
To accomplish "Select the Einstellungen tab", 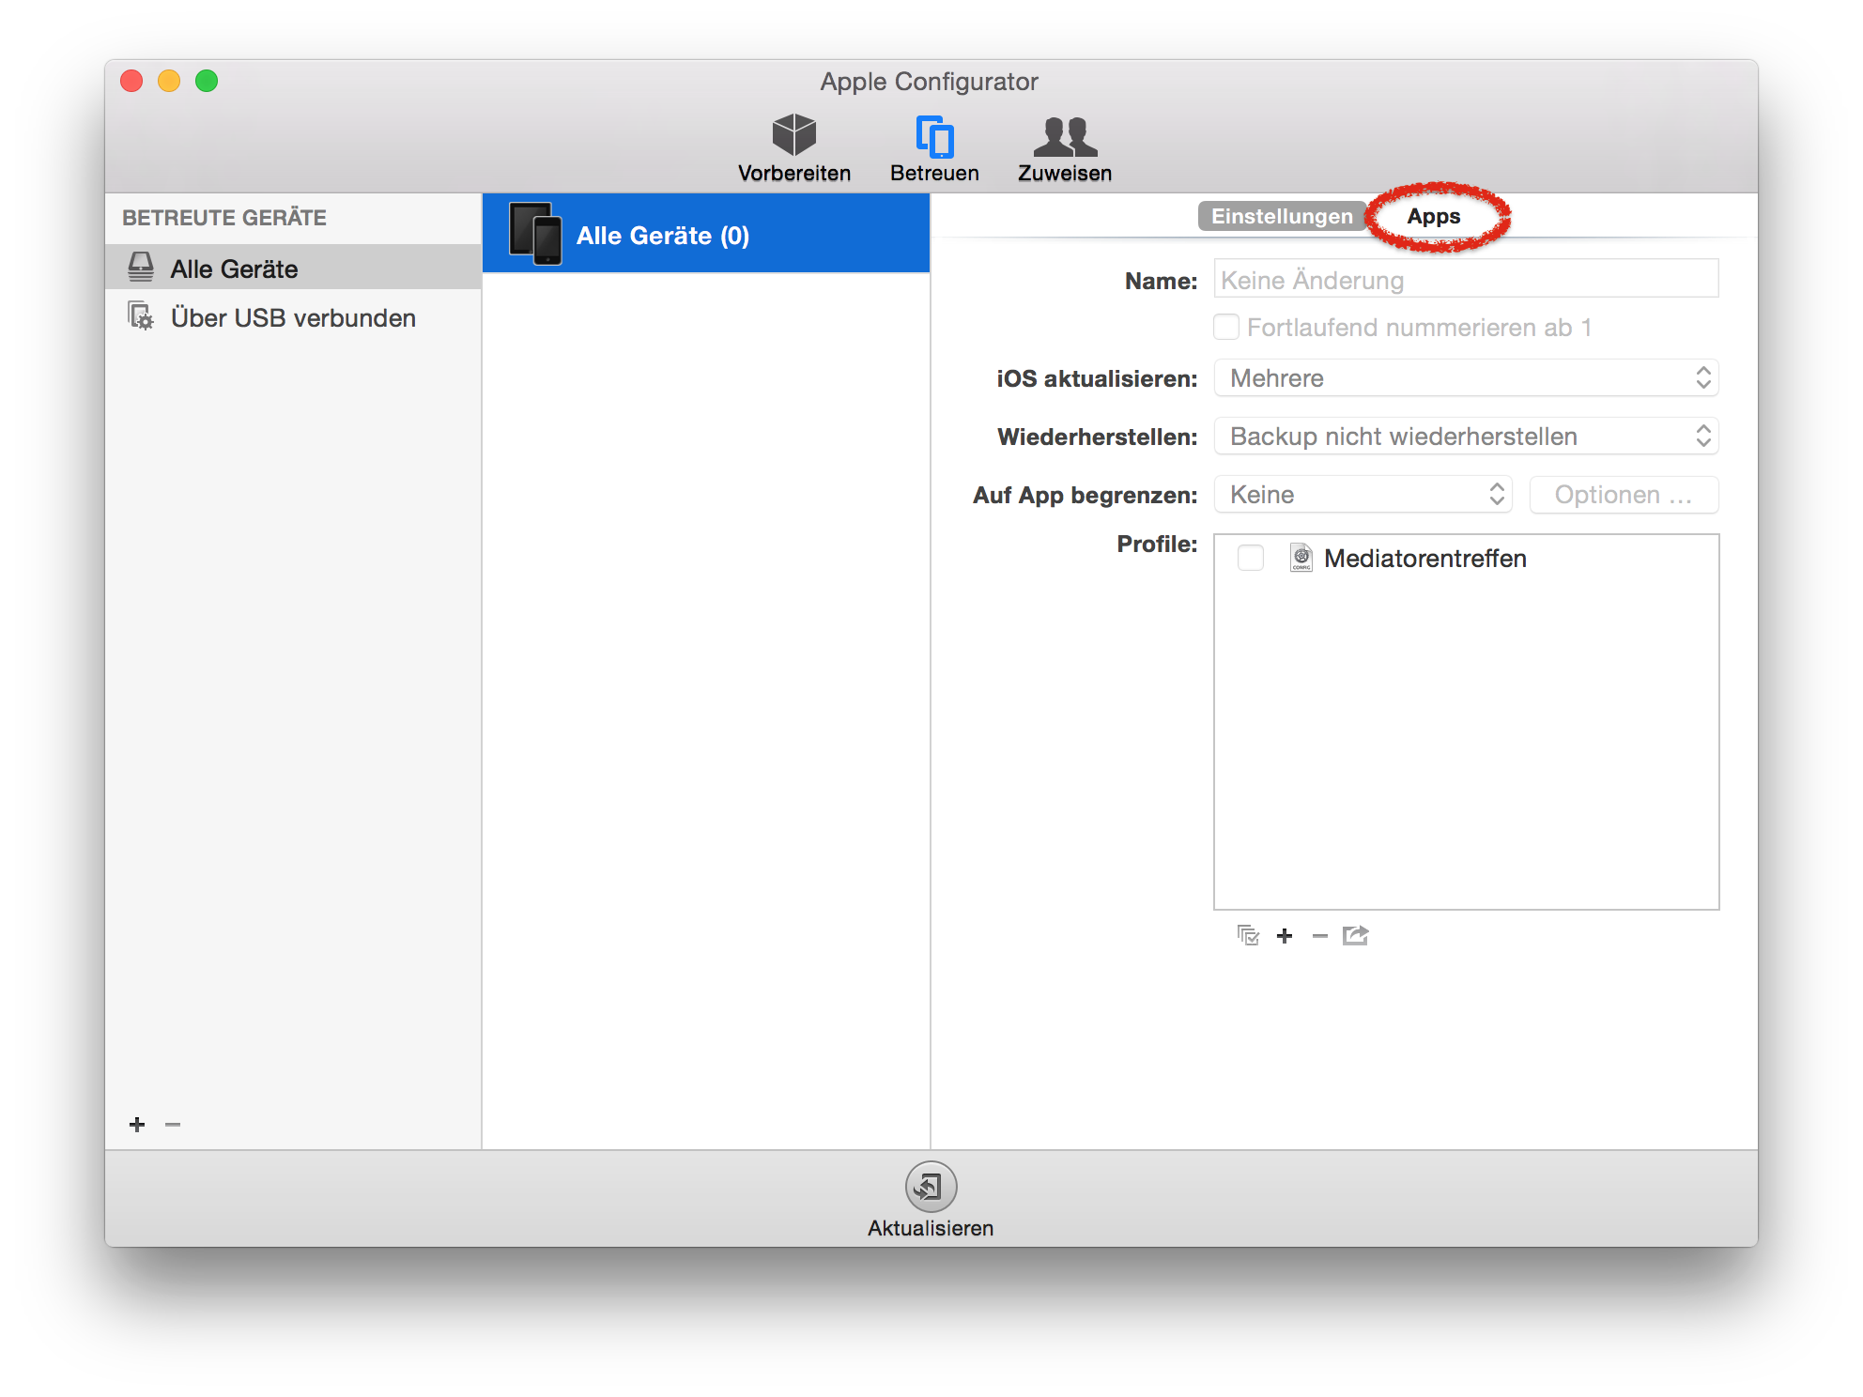I will pyautogui.click(x=1281, y=216).
